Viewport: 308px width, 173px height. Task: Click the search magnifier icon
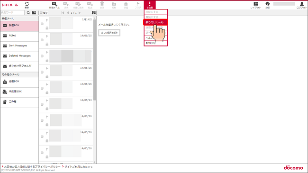pyautogui.click(x=28, y=13)
